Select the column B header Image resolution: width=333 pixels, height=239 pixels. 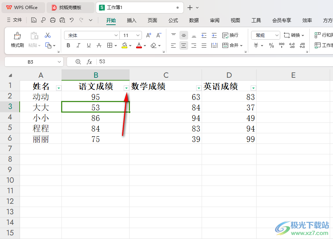pyautogui.click(x=96, y=75)
